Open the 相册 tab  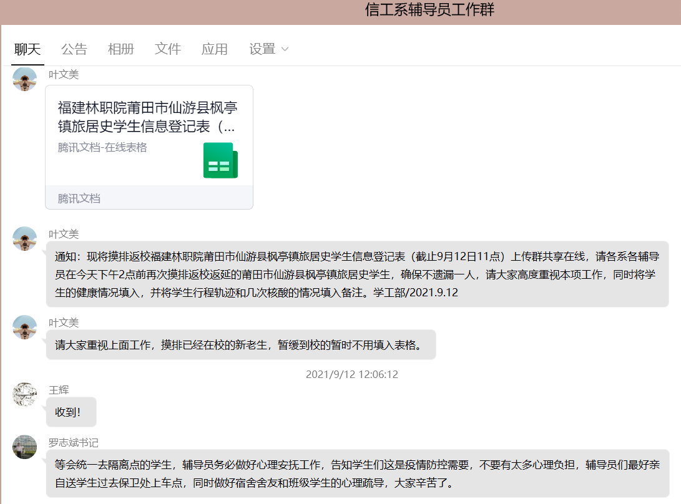pyautogui.click(x=120, y=49)
